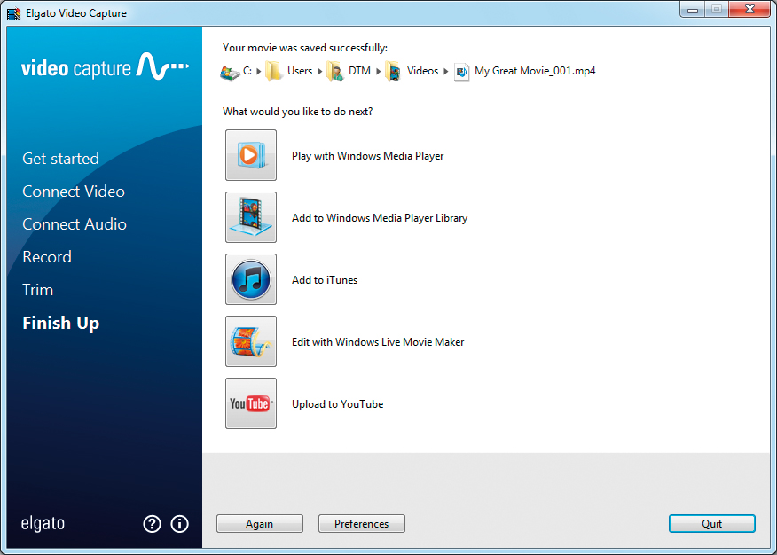Click the Users folder in file path
The image size is (777, 555).
click(299, 71)
